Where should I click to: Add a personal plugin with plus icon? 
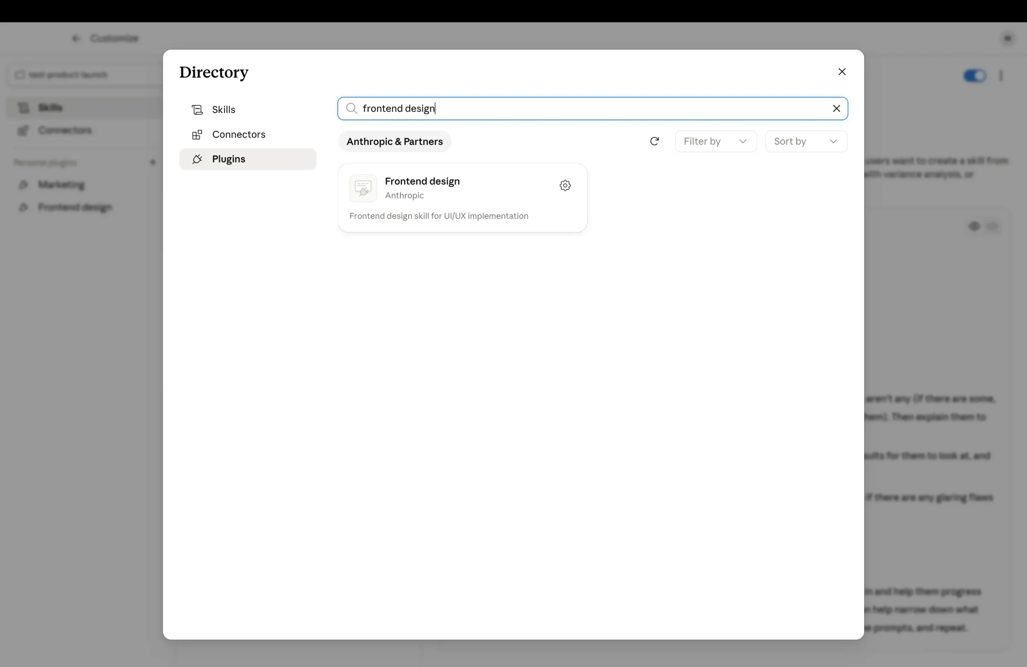coord(153,163)
